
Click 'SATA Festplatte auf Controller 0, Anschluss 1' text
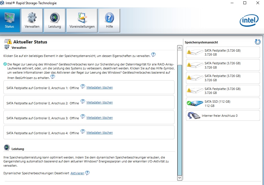click(x=37, y=88)
